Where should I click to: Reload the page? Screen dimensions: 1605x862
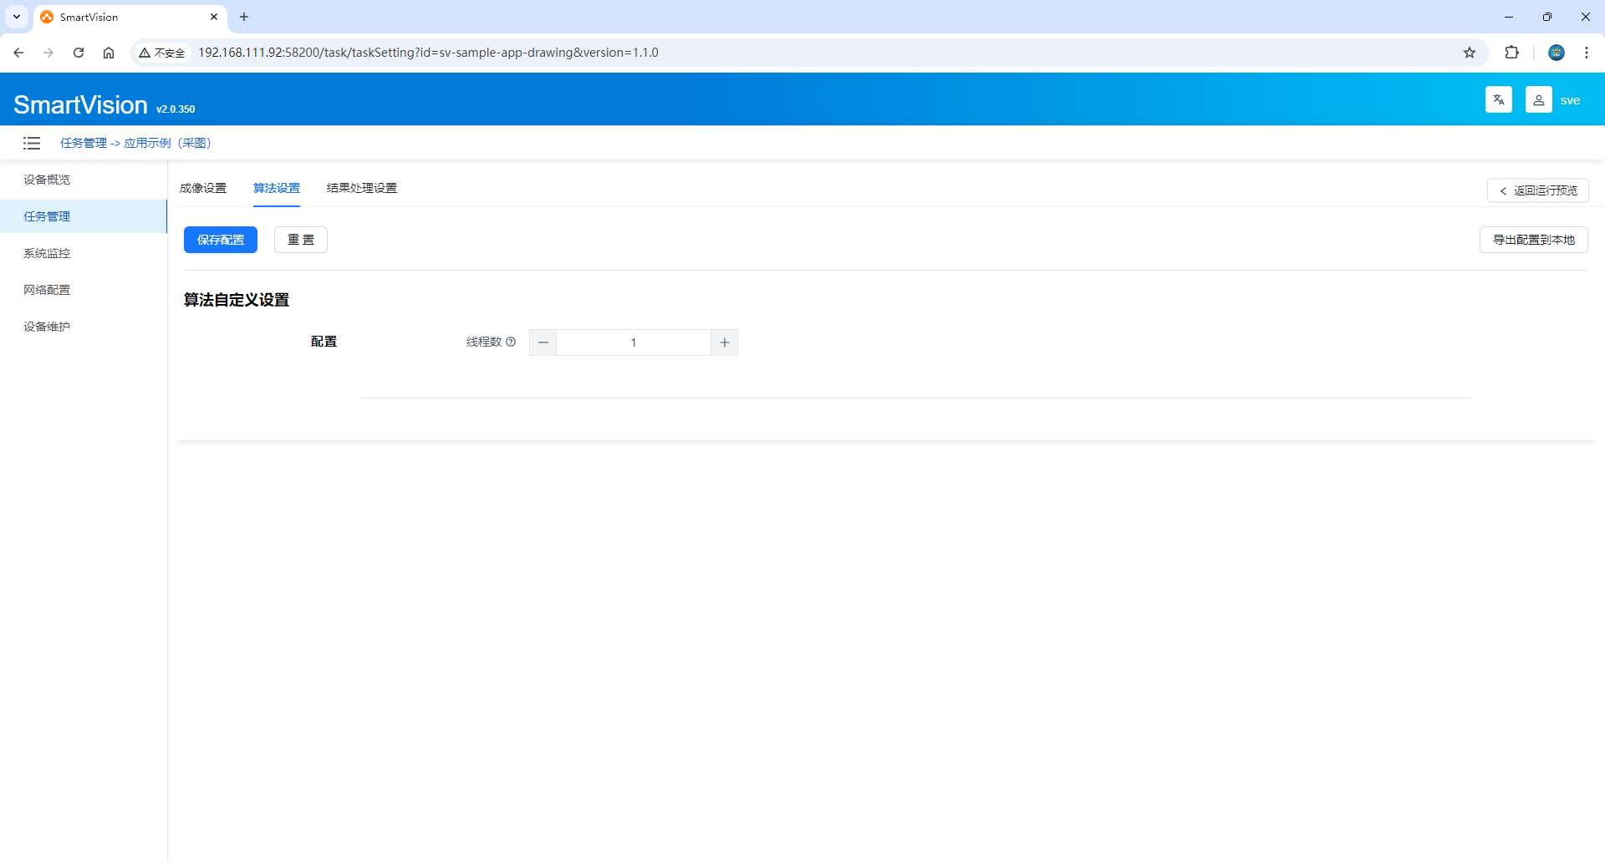(79, 53)
